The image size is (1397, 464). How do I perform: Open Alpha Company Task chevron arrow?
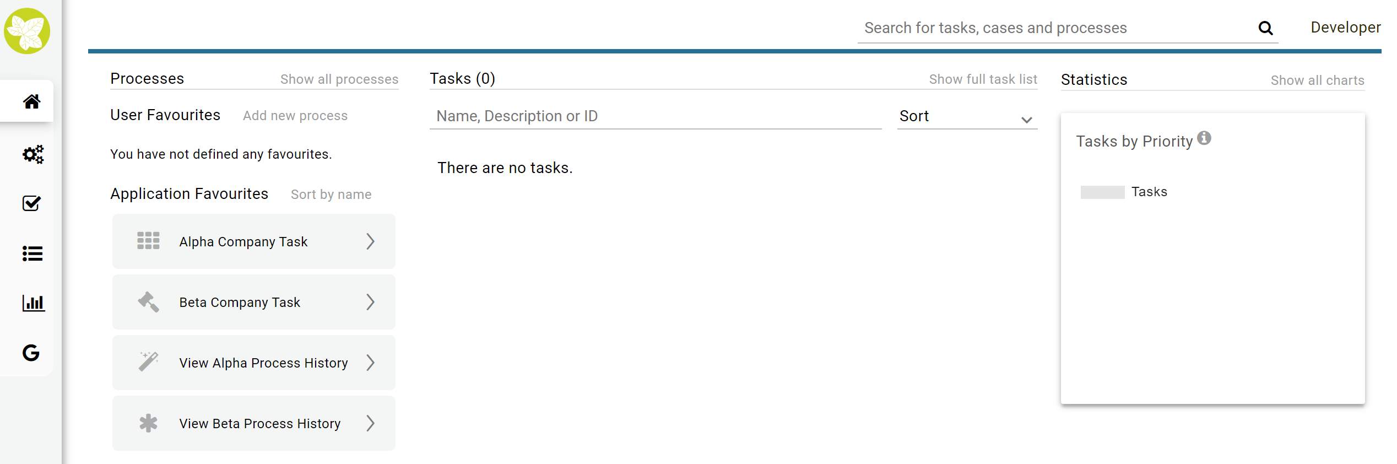pyautogui.click(x=370, y=241)
